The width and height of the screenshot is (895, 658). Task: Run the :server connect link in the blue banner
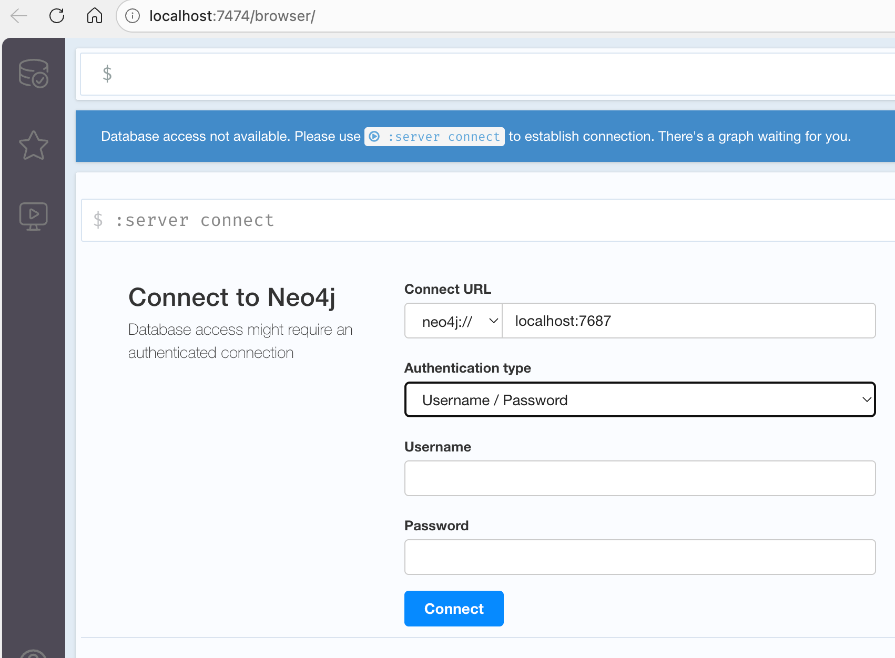(x=434, y=137)
